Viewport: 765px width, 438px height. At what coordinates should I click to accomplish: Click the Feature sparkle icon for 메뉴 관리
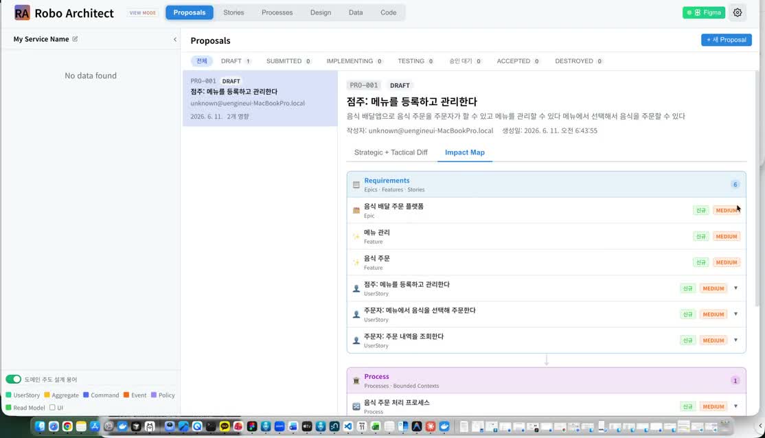(x=356, y=237)
